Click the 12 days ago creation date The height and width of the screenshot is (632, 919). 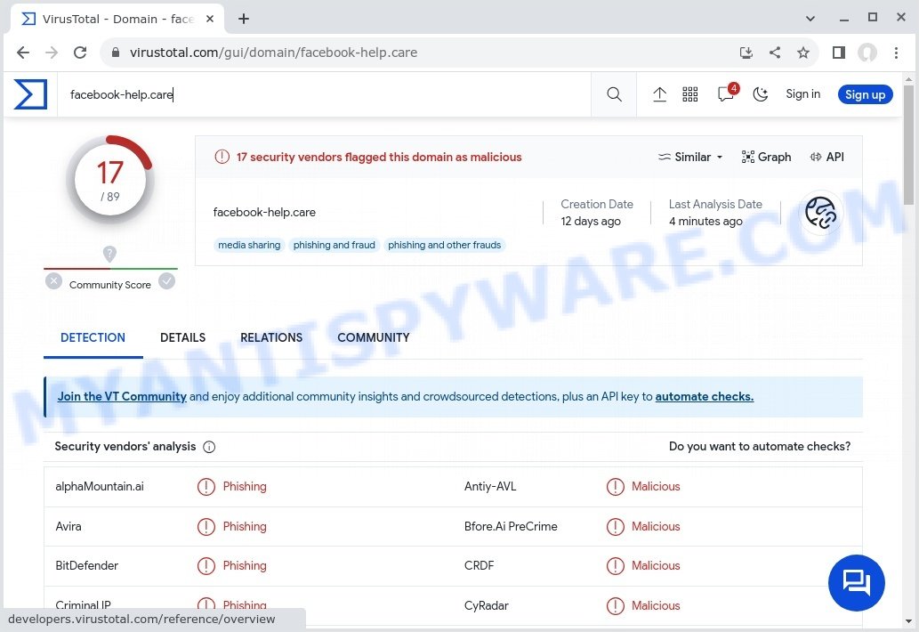590,221
